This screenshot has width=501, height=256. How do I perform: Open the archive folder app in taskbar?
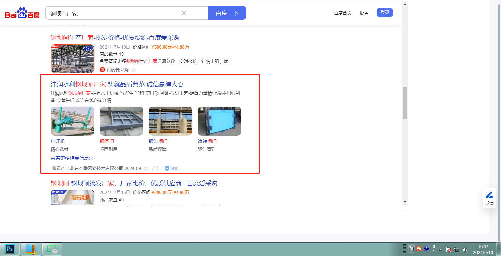(31, 249)
